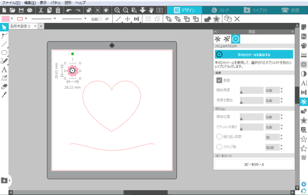The image size is (308, 195).
Task: Open the advanced replicate options tab
Action: (227, 39)
